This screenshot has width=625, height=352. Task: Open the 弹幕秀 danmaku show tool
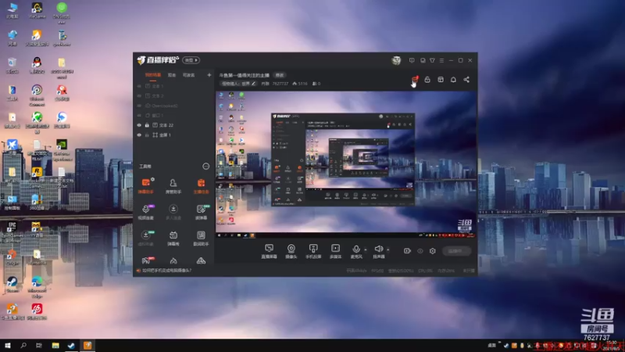pos(173,239)
